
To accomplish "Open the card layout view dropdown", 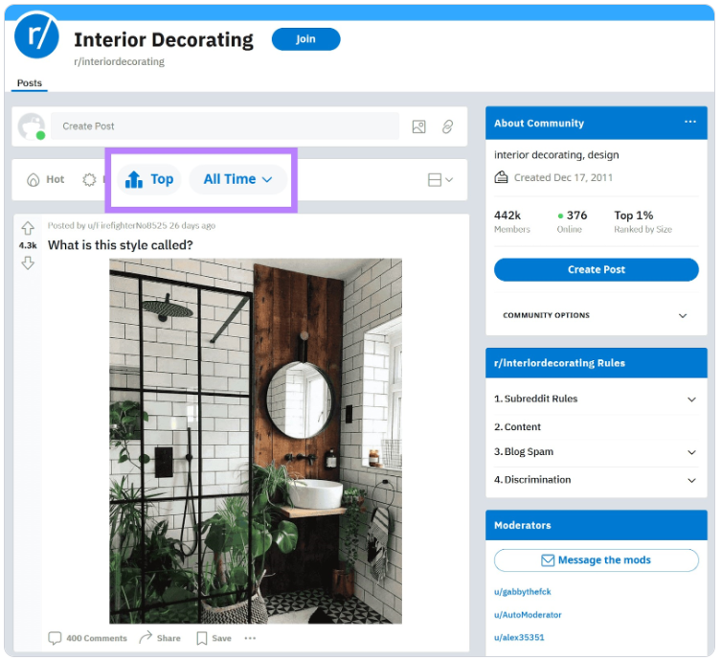I will 440,180.
